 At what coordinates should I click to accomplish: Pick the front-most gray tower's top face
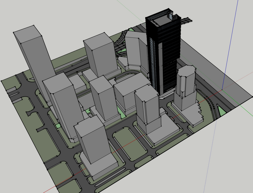(88, 126)
